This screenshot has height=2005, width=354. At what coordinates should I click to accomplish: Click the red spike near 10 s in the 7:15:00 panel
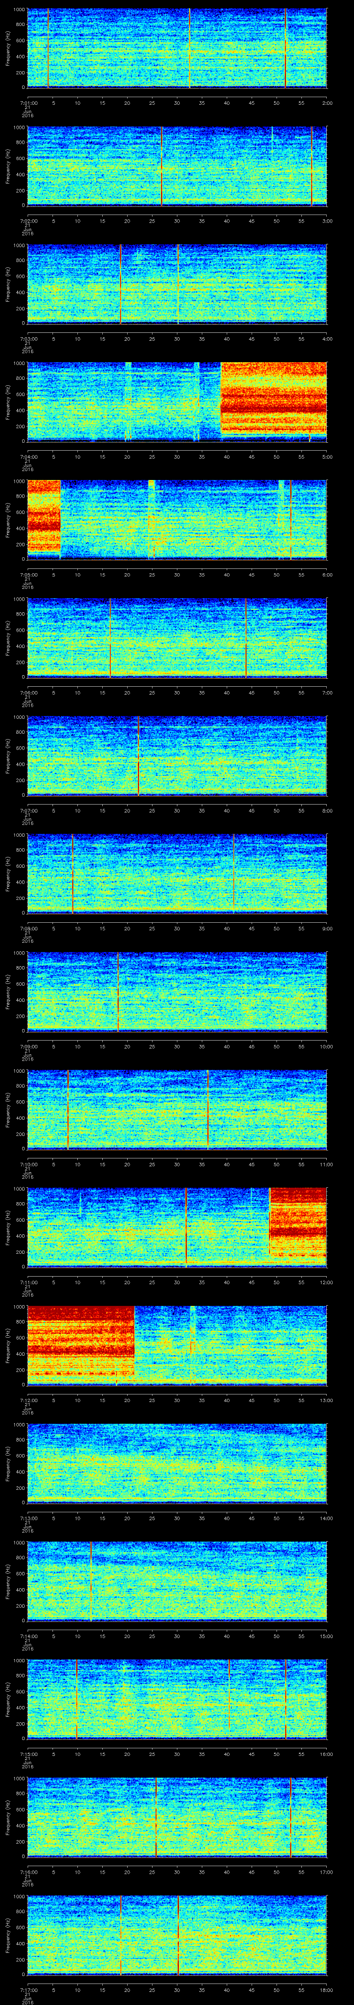click(77, 1699)
